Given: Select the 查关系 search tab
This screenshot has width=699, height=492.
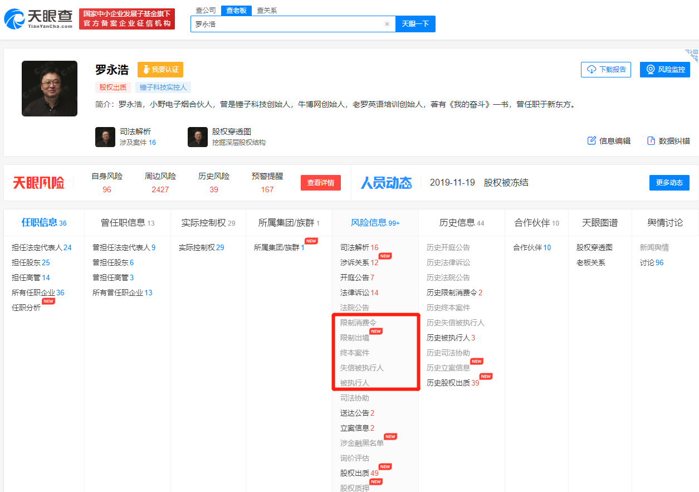Looking at the screenshot, I should pos(267,10).
